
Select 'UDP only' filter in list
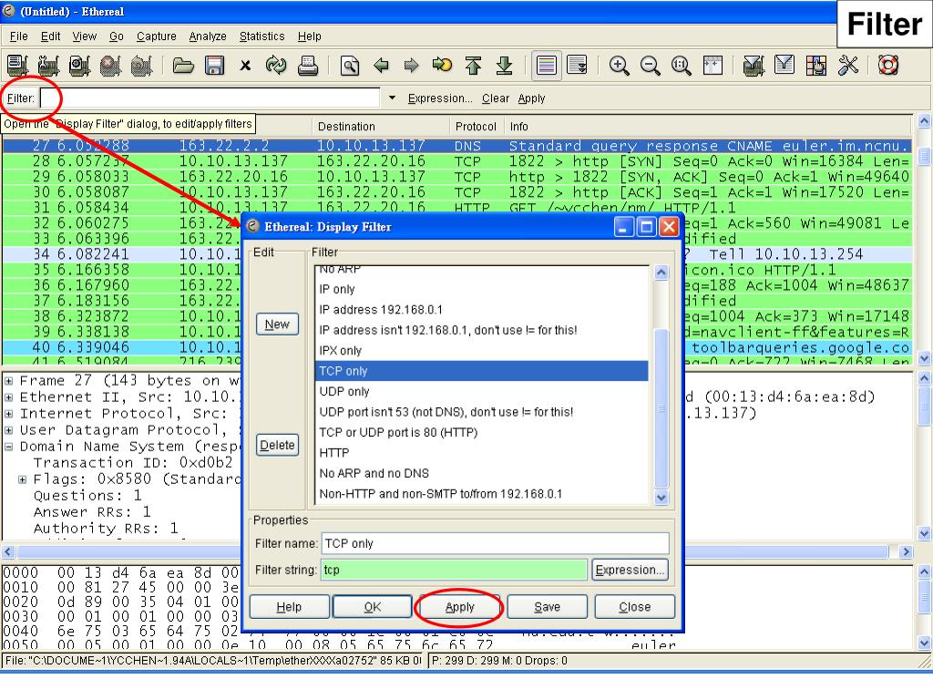481,391
